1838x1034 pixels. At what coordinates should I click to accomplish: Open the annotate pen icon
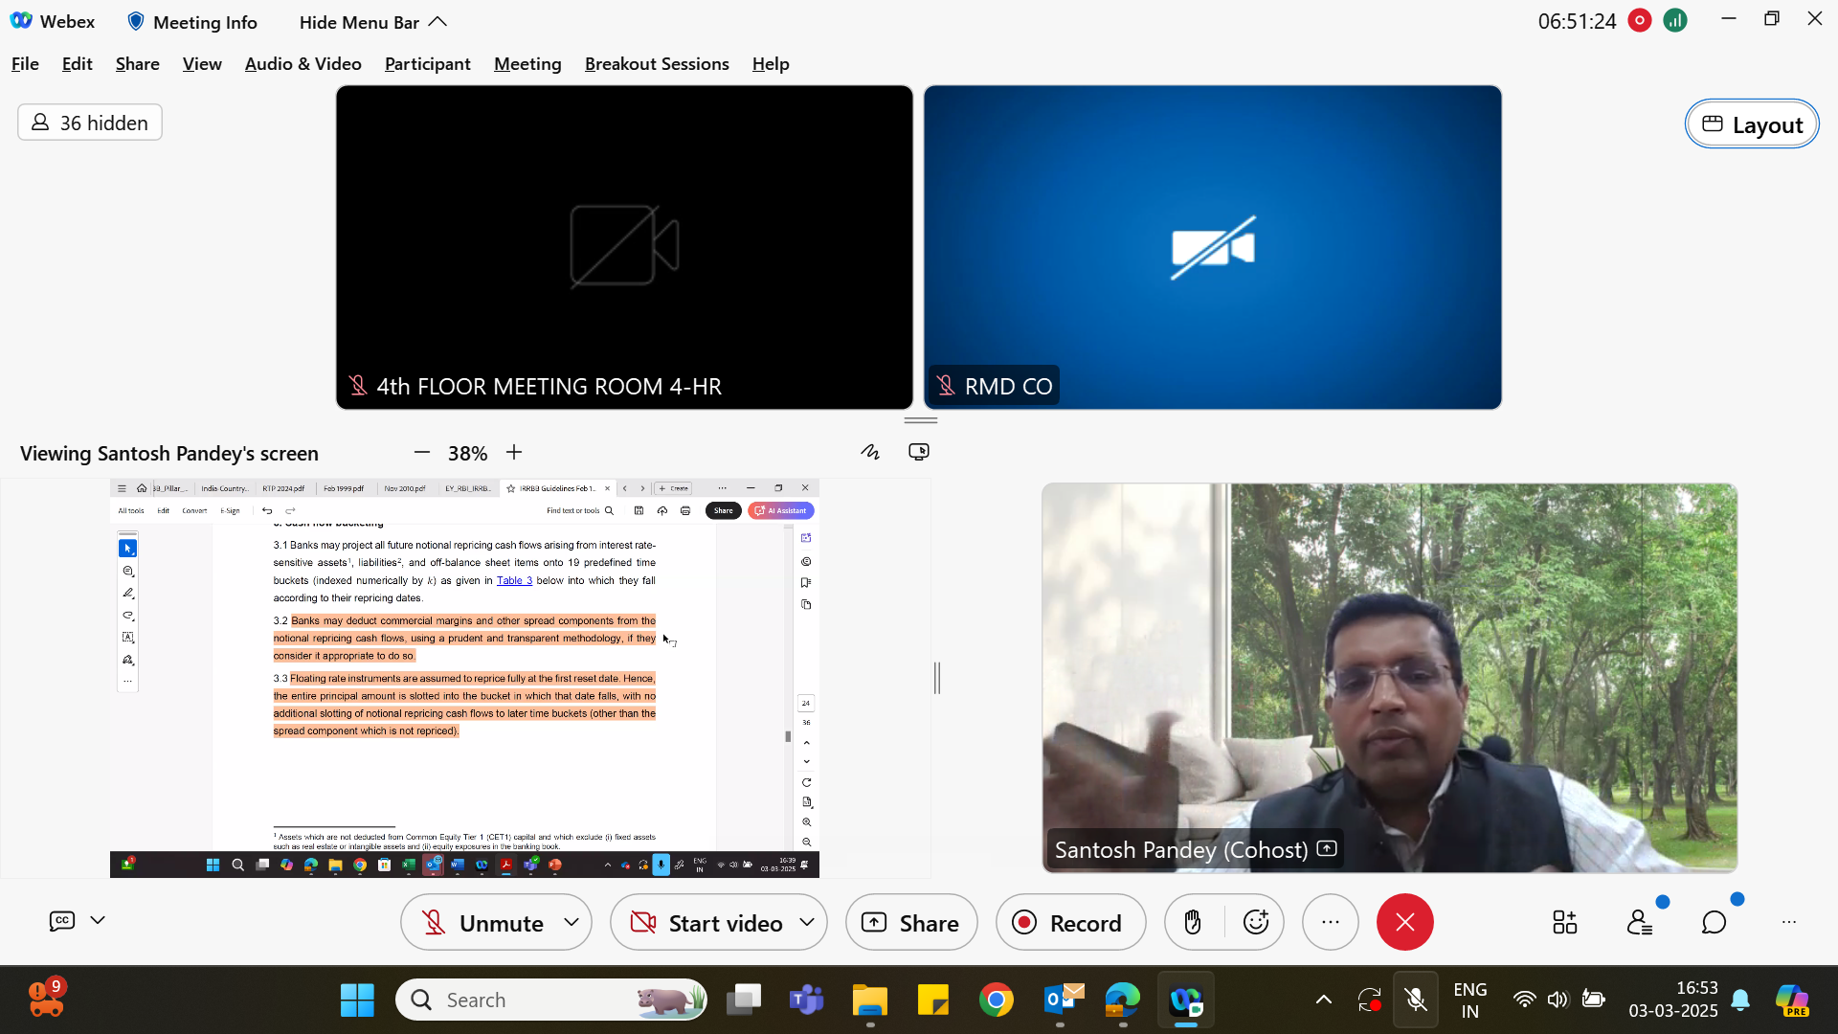(870, 452)
